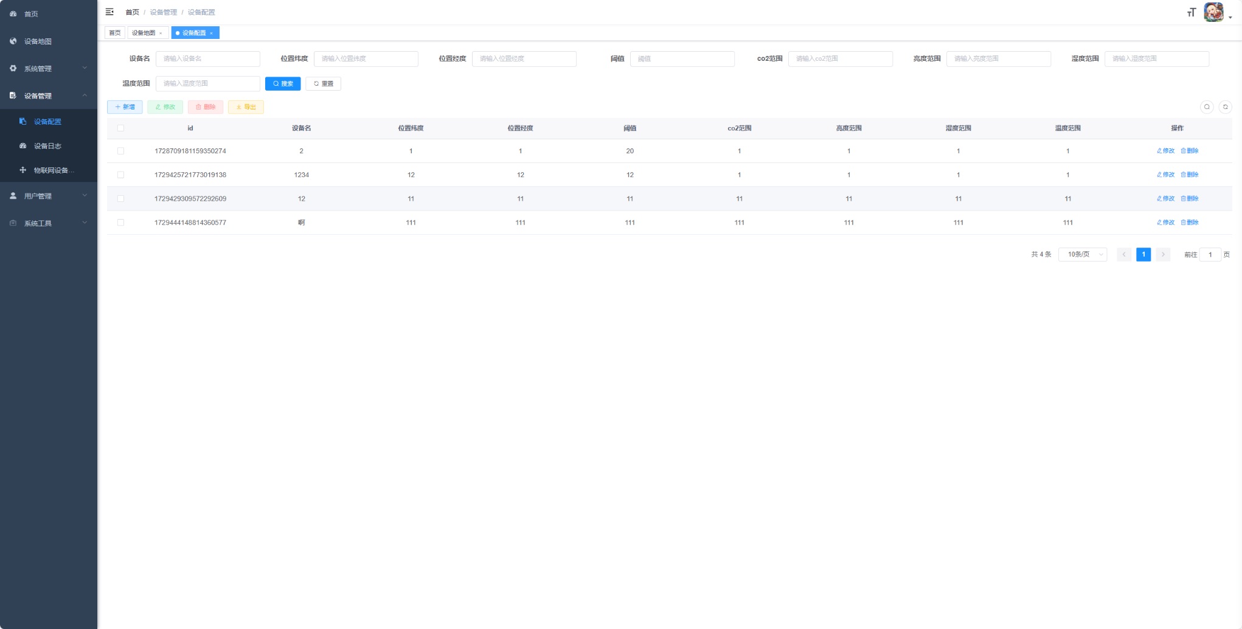Toggle the search form with the magnifier icon
Viewport: 1242px width, 629px height.
(1207, 106)
